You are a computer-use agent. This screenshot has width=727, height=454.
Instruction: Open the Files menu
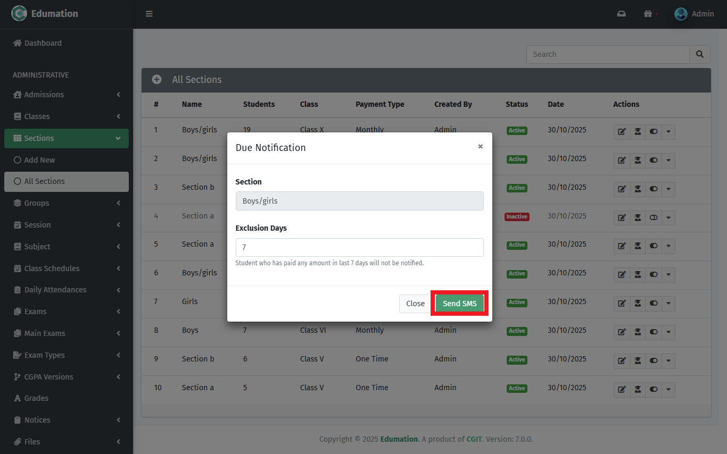[67, 442]
